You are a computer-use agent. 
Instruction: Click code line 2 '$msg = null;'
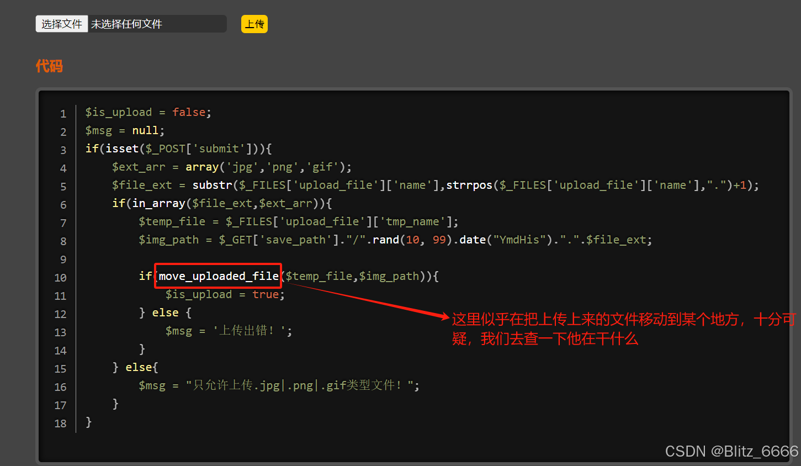pos(125,130)
